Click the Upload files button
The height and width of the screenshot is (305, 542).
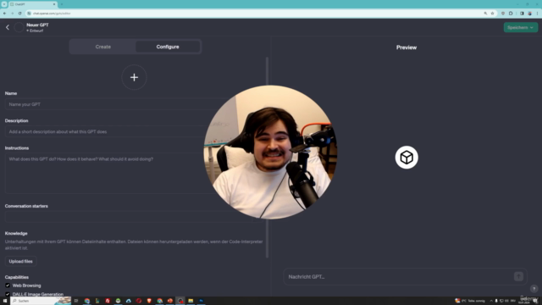coord(20,261)
